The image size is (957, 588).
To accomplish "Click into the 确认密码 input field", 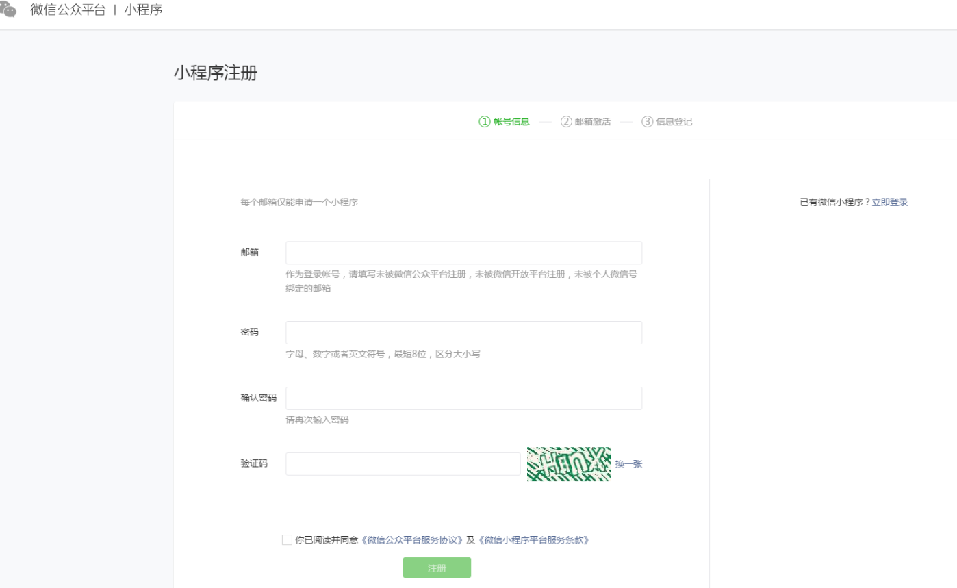I will click(x=463, y=398).
